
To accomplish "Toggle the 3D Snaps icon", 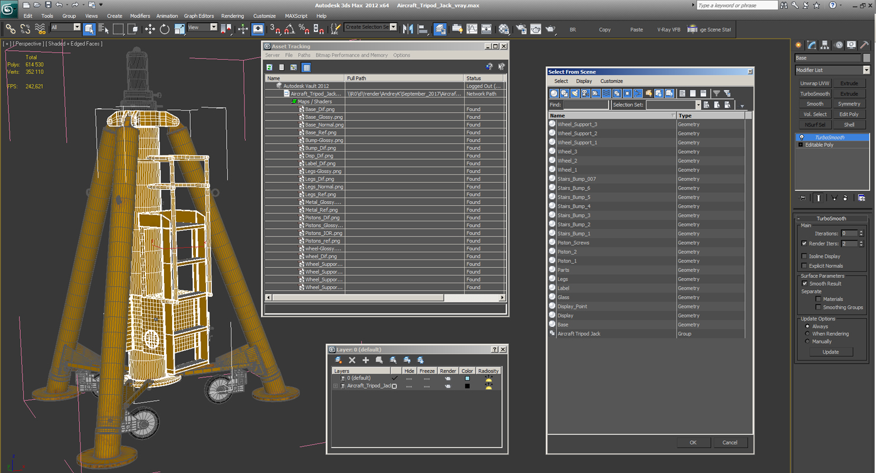I will [275, 28].
